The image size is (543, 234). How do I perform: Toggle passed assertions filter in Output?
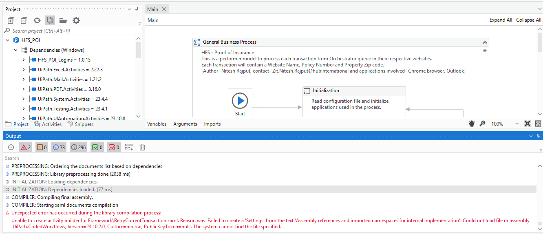coord(97,147)
